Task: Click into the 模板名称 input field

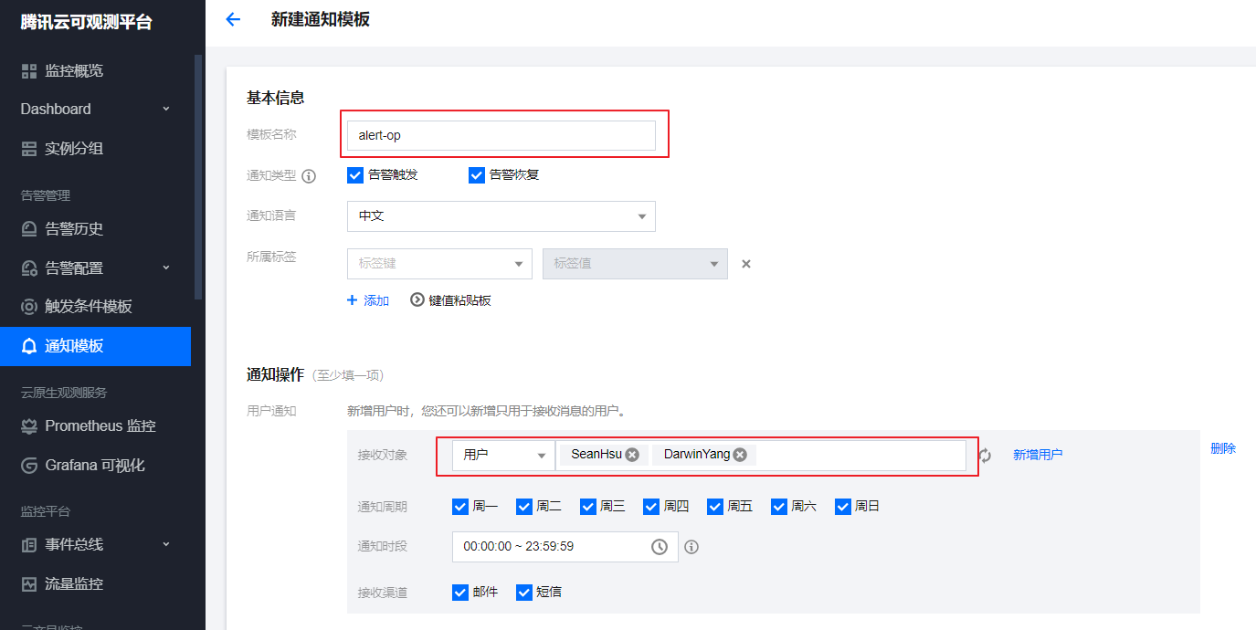Action: 501,135
